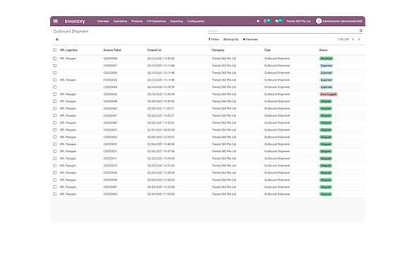Check the row CSO00048 checkbox
Image resolution: width=416 pixels, height=253 pixels.
coord(55,101)
